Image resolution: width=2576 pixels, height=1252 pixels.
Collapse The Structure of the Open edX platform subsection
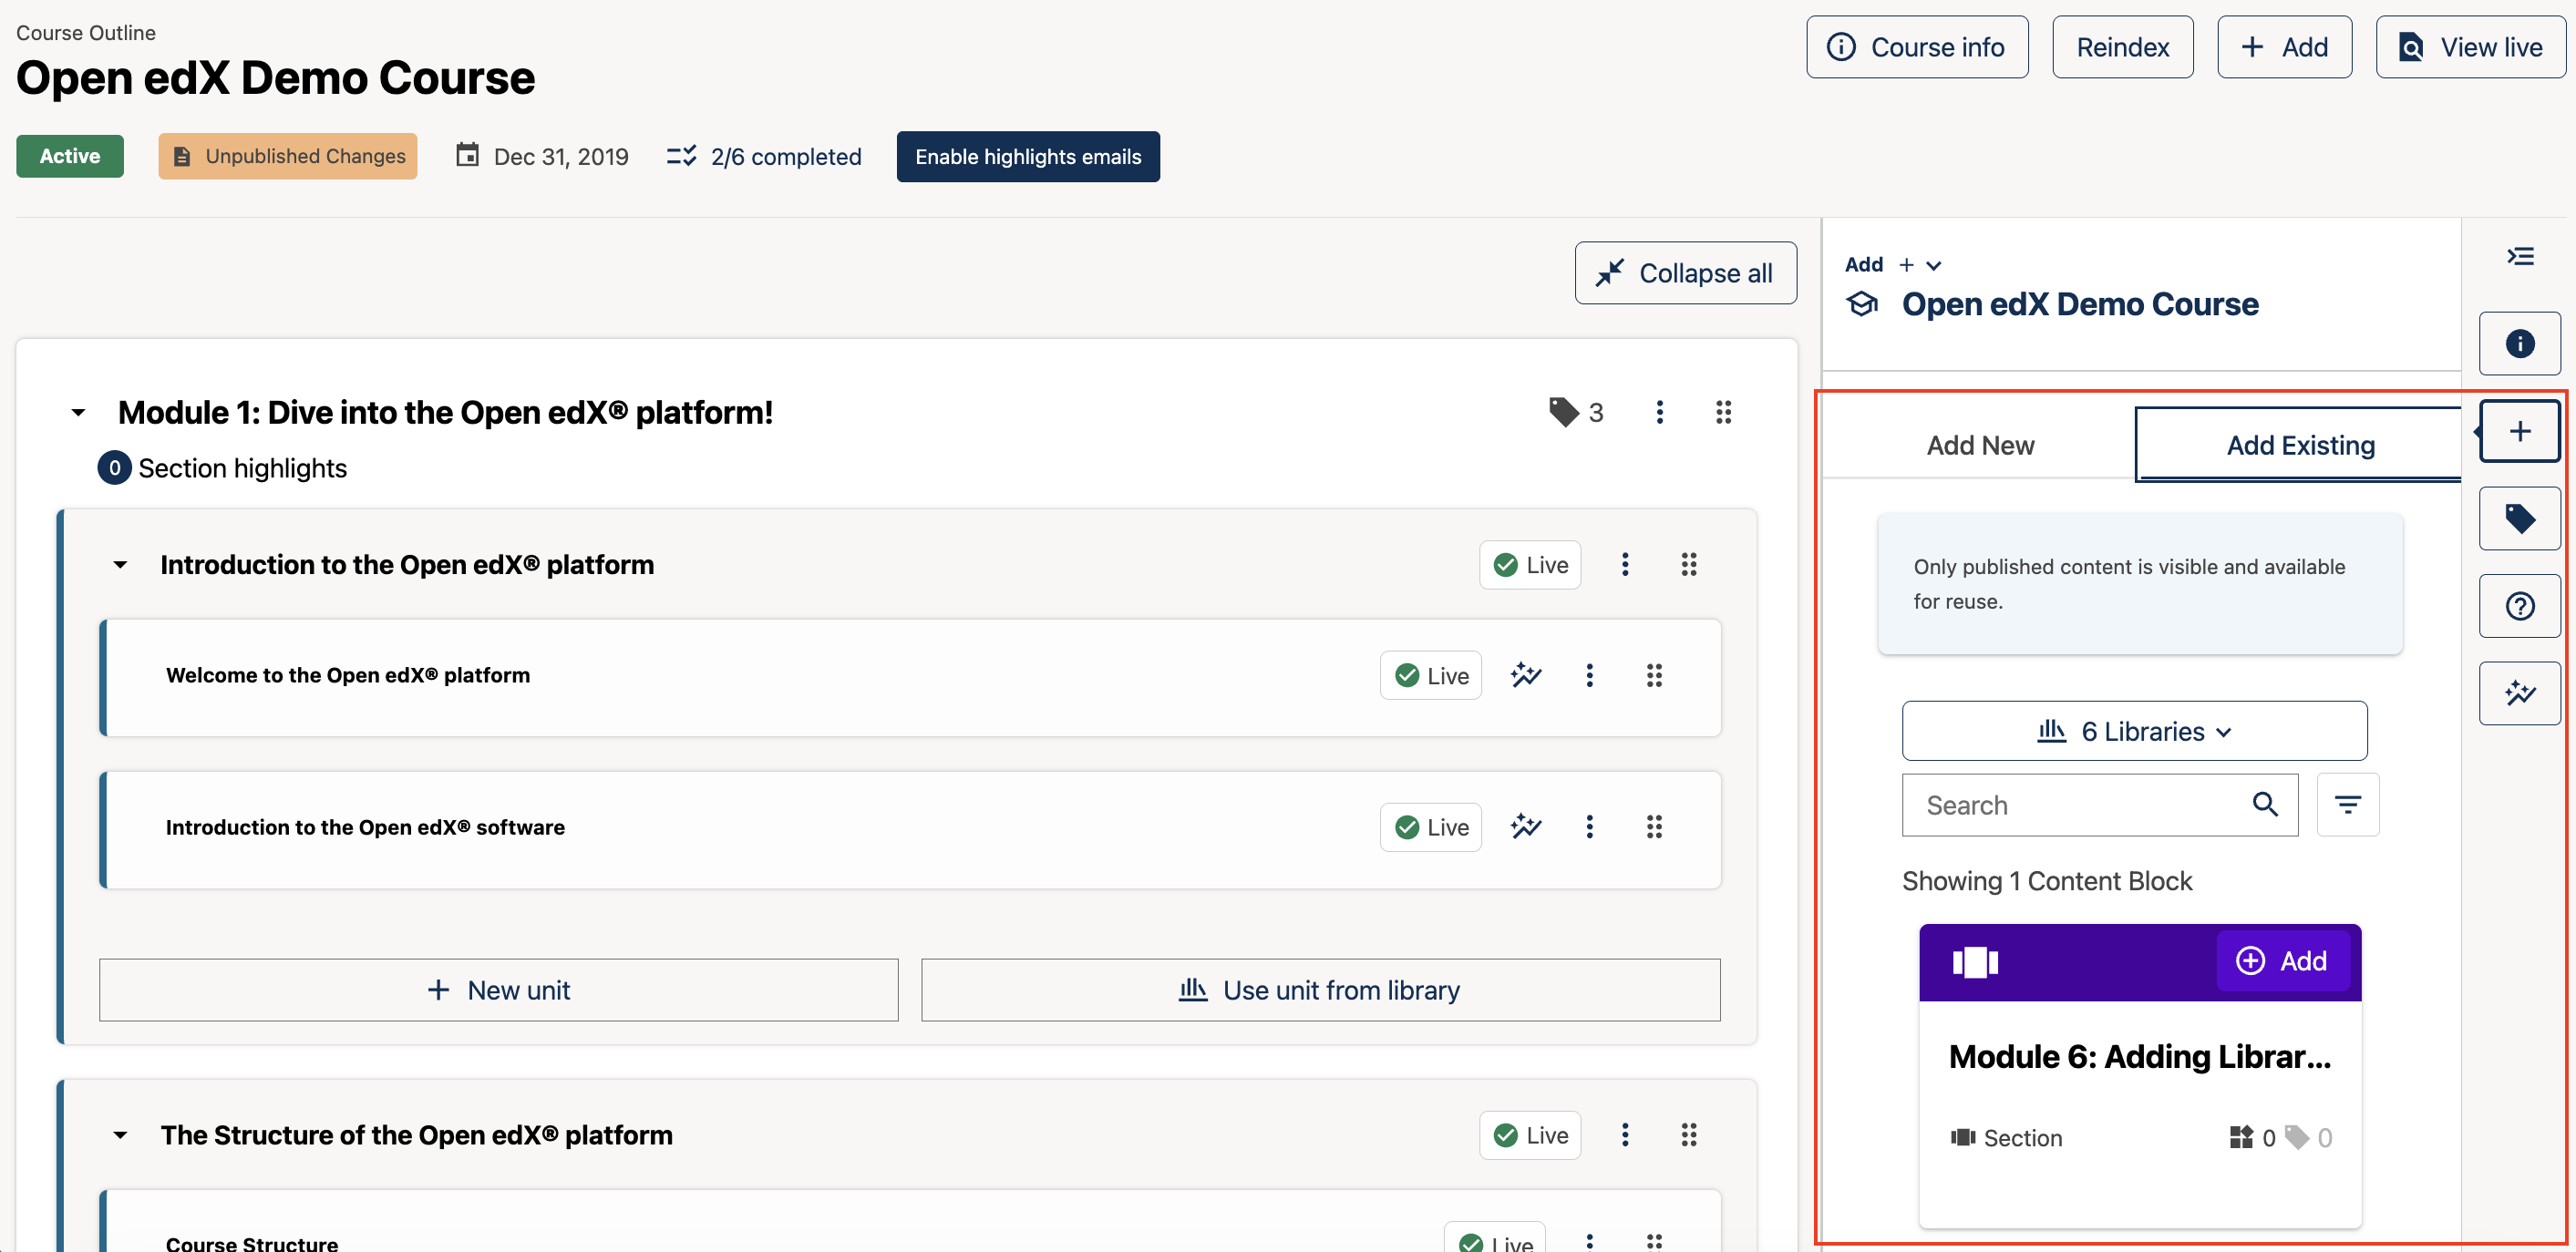[120, 1135]
